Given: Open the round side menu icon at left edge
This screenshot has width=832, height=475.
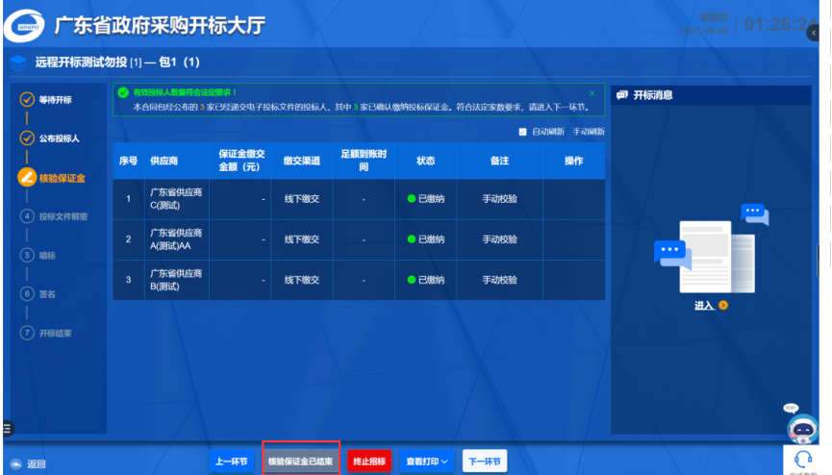Looking at the screenshot, I should click(7, 427).
